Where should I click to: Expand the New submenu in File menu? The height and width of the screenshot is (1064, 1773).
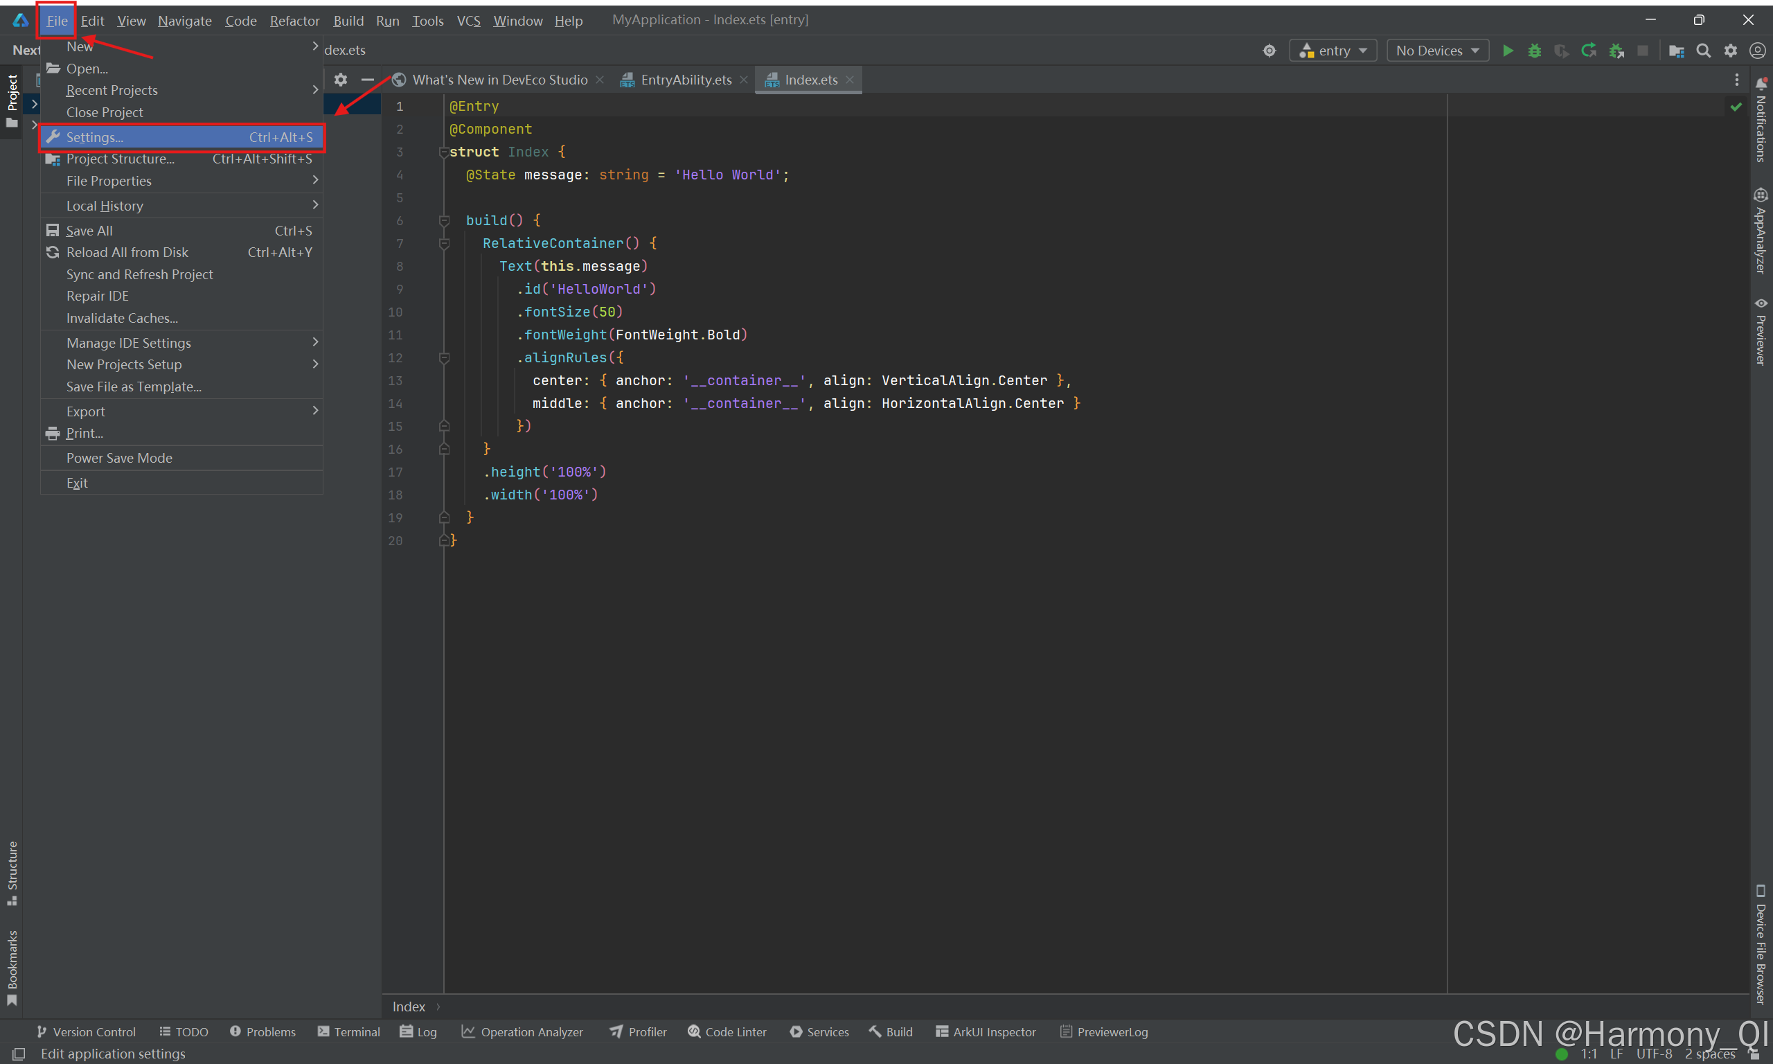pyautogui.click(x=181, y=46)
